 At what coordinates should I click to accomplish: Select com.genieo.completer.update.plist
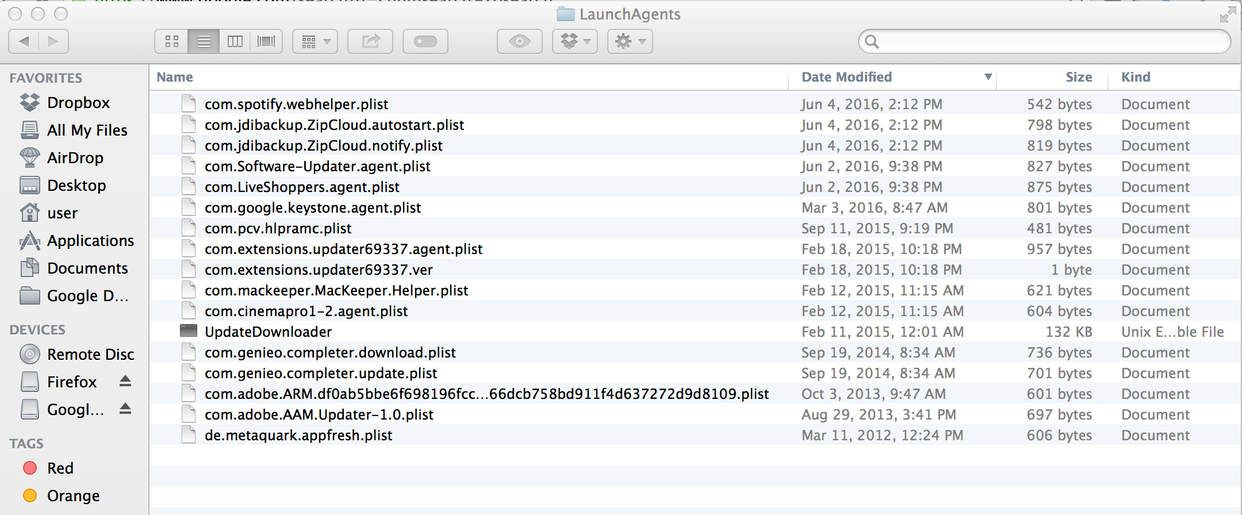(x=321, y=373)
